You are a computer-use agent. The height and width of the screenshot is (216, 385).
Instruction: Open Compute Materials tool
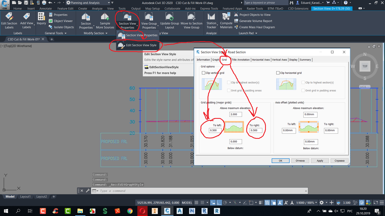(226, 21)
